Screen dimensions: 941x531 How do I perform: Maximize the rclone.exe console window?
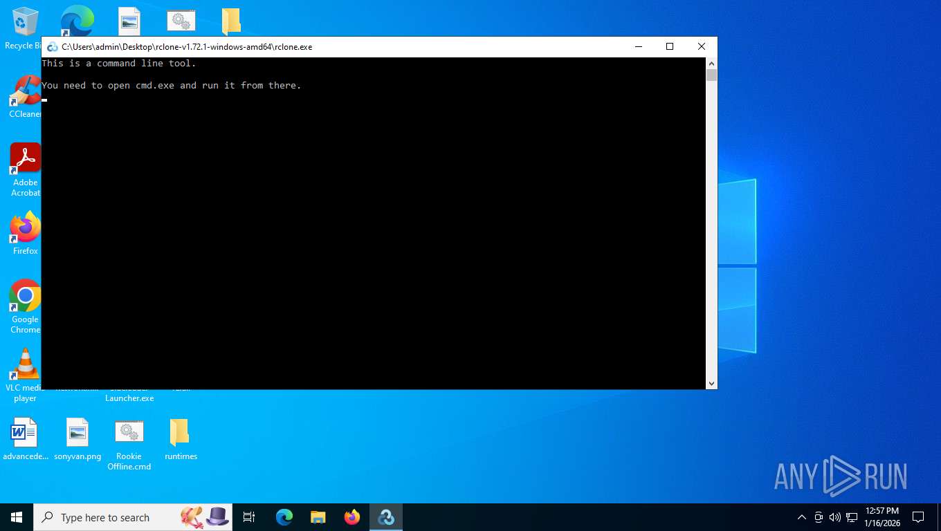pos(670,47)
